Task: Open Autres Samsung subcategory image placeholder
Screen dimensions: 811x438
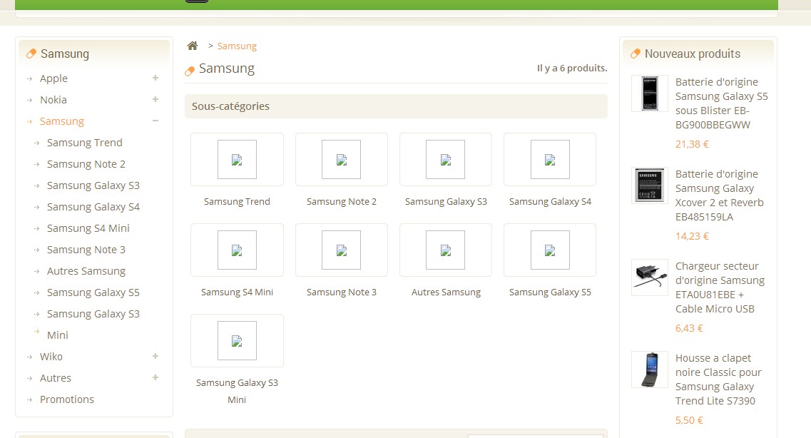Action: [x=445, y=250]
